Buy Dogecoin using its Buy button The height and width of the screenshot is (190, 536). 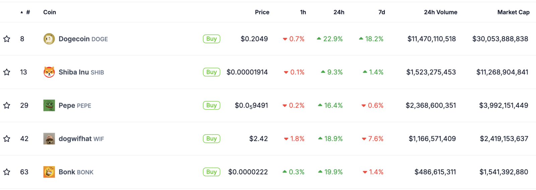(x=211, y=39)
